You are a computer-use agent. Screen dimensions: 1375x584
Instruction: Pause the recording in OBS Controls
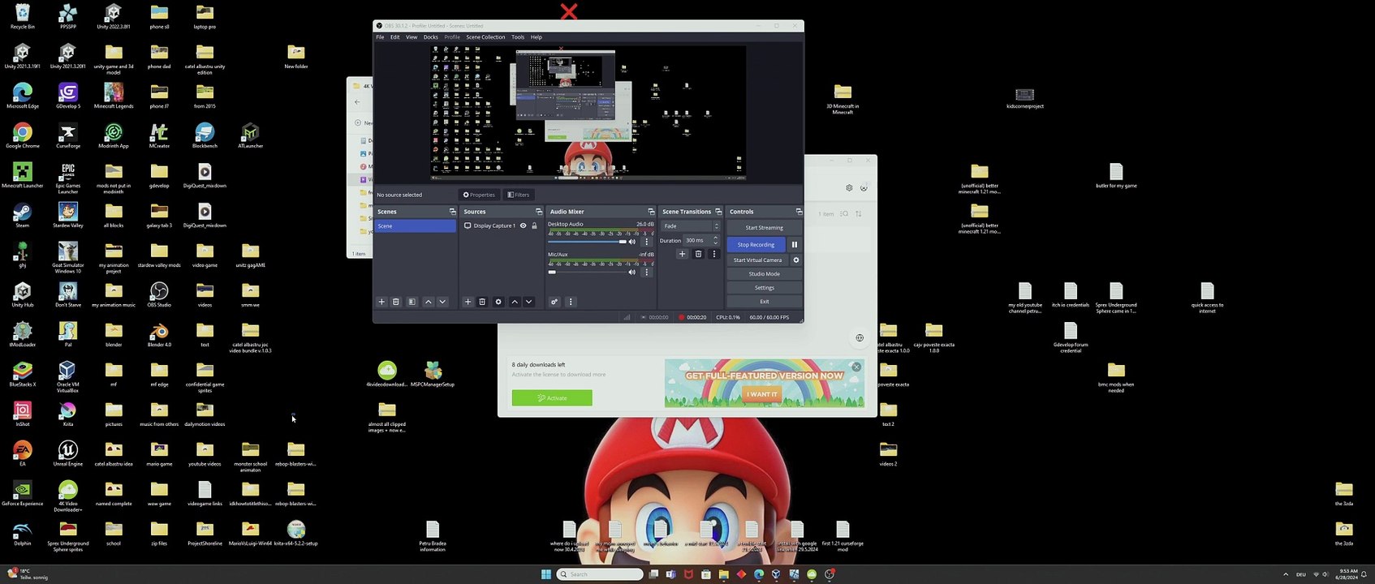click(795, 244)
